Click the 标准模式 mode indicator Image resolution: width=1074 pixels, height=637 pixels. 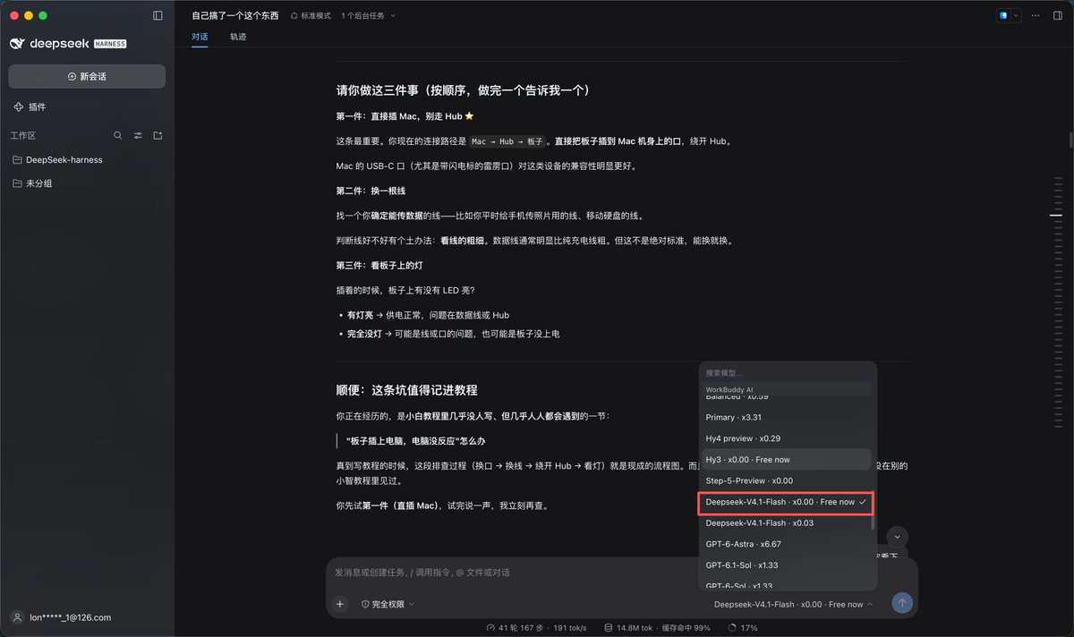(x=311, y=15)
